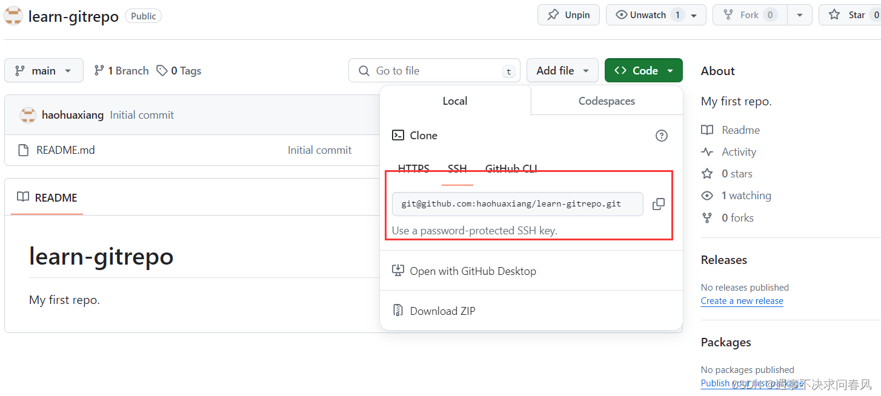Open the Activity link in About
The height and width of the screenshot is (396, 881).
click(739, 152)
